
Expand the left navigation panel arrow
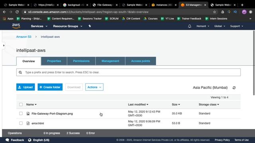pos(4,45)
